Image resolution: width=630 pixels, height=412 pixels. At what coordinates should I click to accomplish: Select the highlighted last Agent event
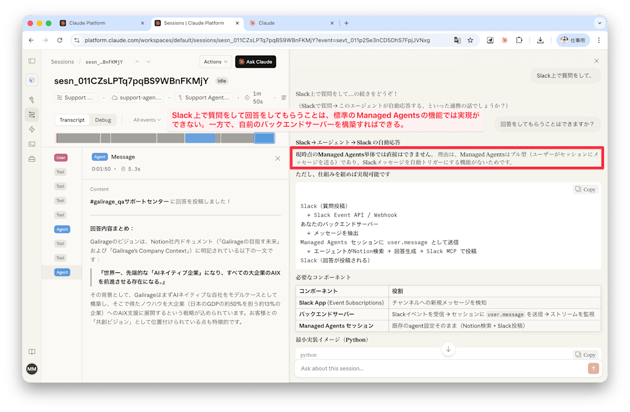tap(62, 272)
